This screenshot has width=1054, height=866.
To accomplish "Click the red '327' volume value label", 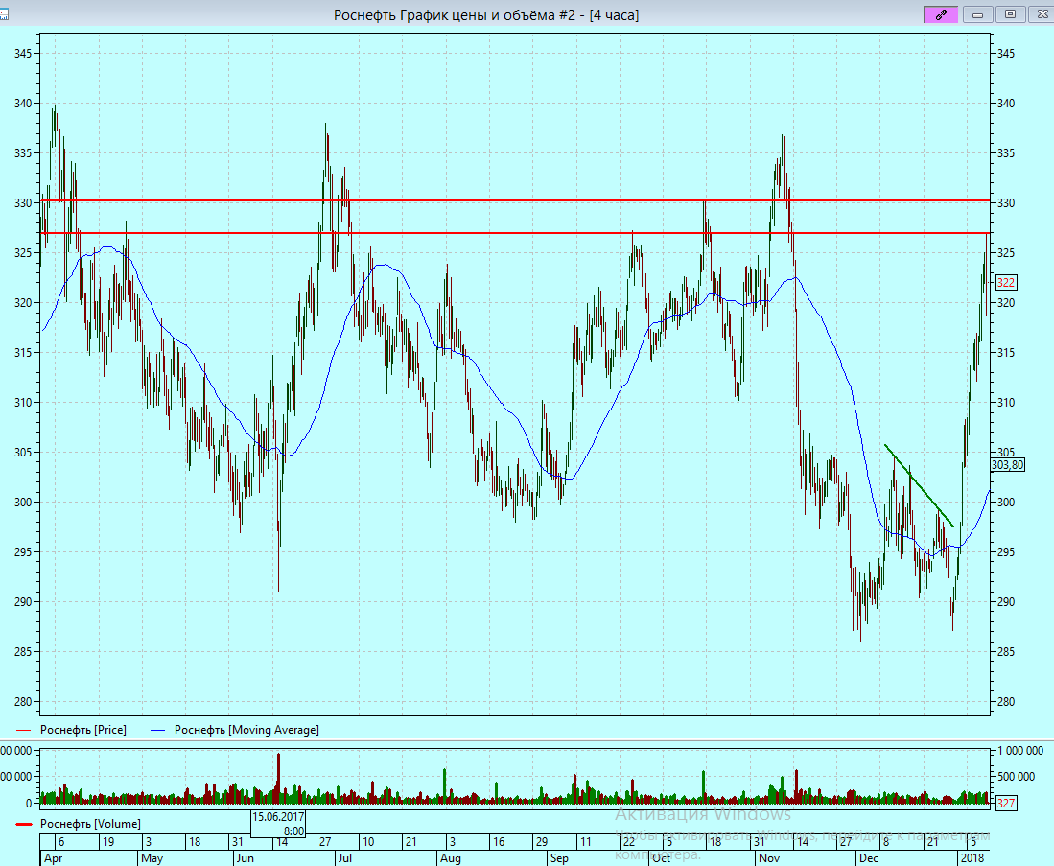I will click(x=1006, y=803).
